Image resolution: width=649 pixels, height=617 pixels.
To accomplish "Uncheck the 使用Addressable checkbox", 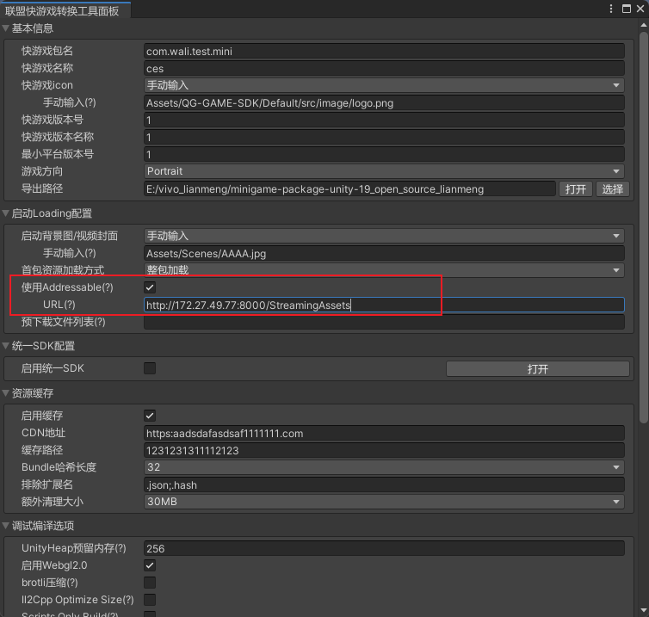I will [150, 287].
